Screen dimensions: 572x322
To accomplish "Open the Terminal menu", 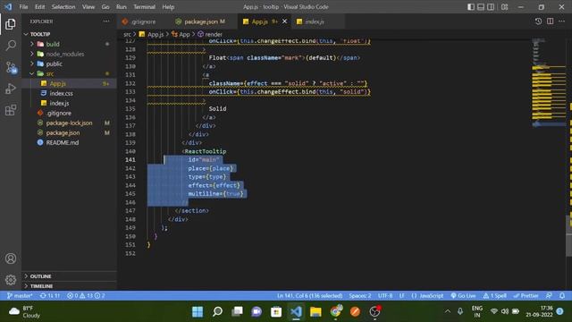I will pos(144,6).
